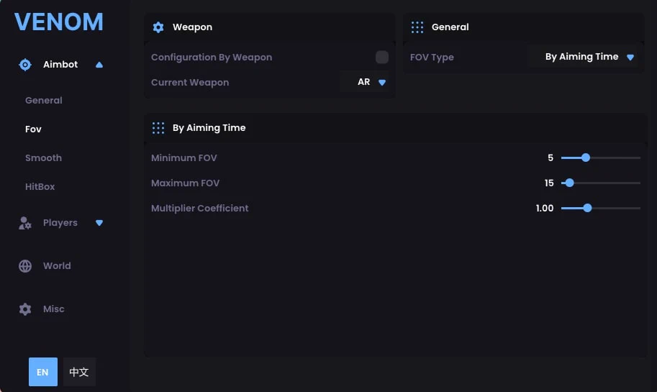Select the Fov subpage

tap(33, 129)
